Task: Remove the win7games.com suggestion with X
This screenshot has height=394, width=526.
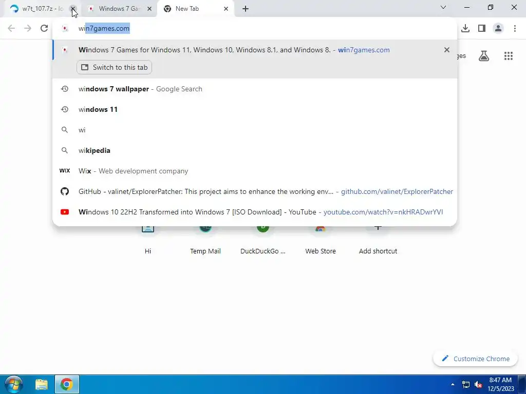Action: [446, 50]
